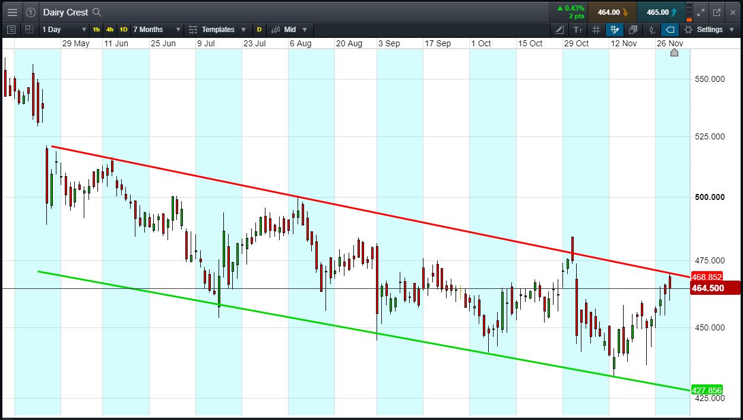Click the 475.000 price axis label

(x=710, y=260)
